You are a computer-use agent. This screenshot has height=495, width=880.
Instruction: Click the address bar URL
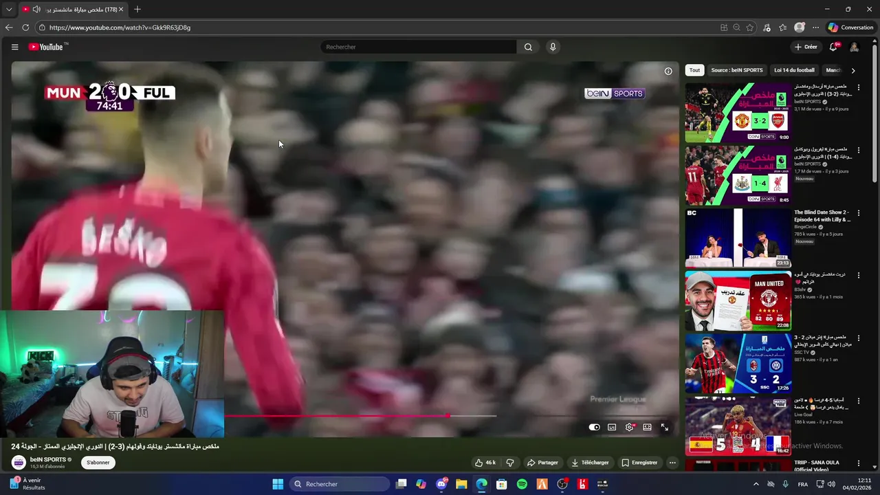pyautogui.click(x=120, y=27)
